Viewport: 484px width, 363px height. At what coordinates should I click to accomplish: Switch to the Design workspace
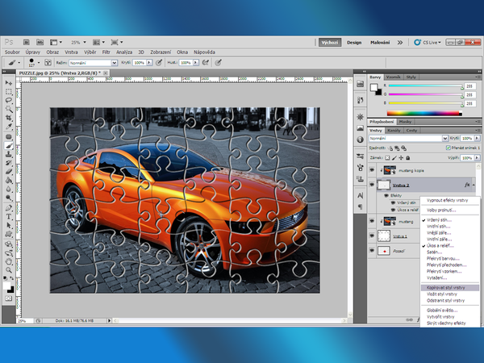click(x=354, y=41)
